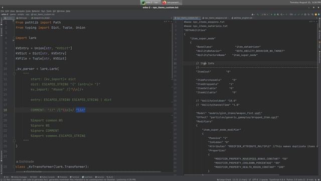This screenshot has height=181, width=321.
Task: Open the View menu
Action: pos(13,11)
